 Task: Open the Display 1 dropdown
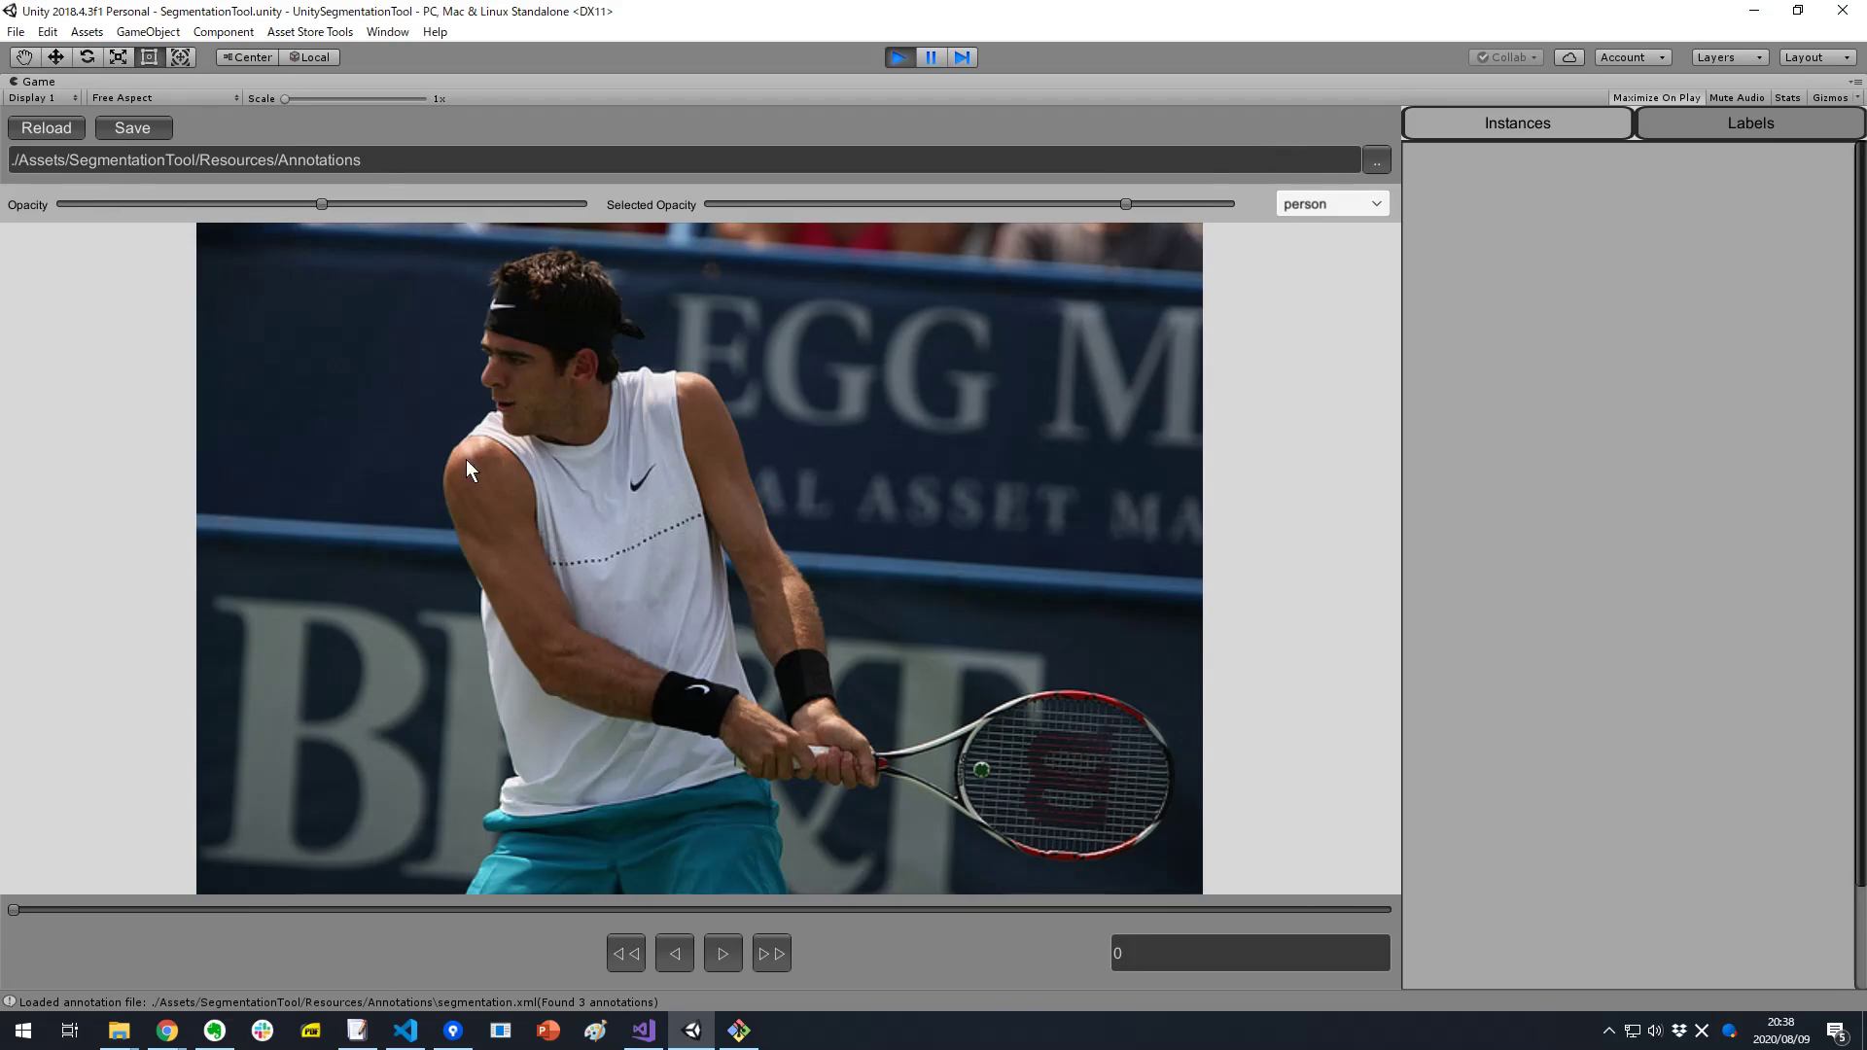[x=43, y=98]
